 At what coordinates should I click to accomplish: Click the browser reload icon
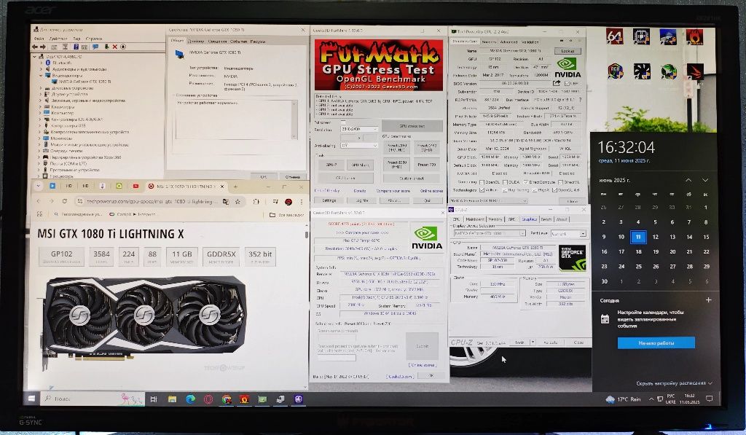click(x=65, y=201)
